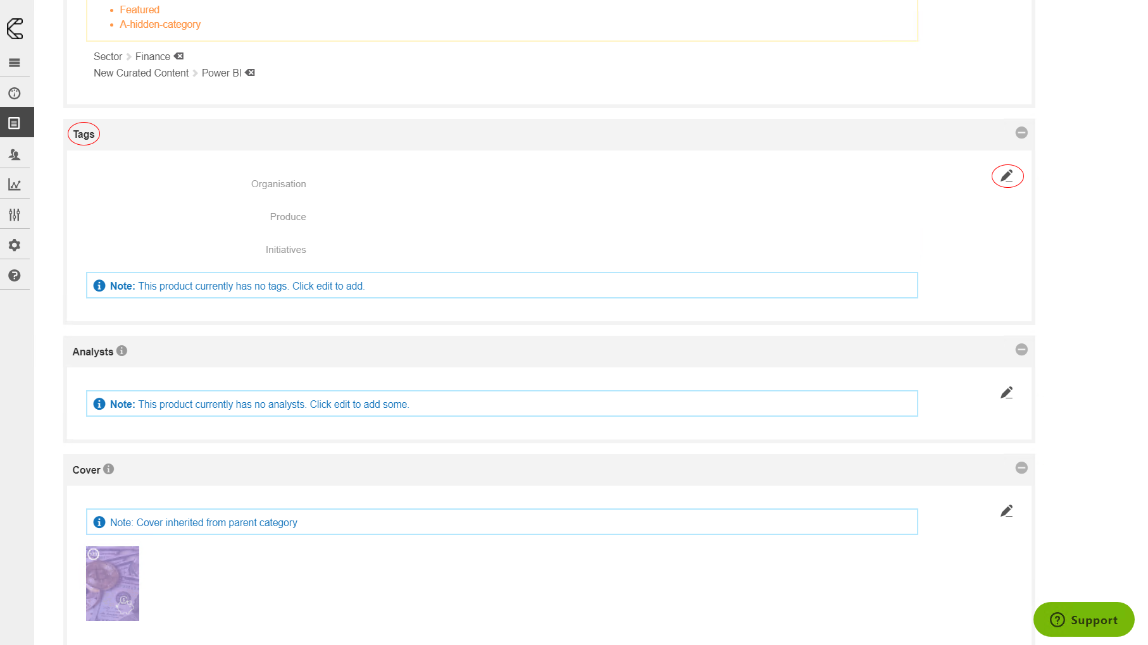Collapse the Analysts section

point(1021,350)
